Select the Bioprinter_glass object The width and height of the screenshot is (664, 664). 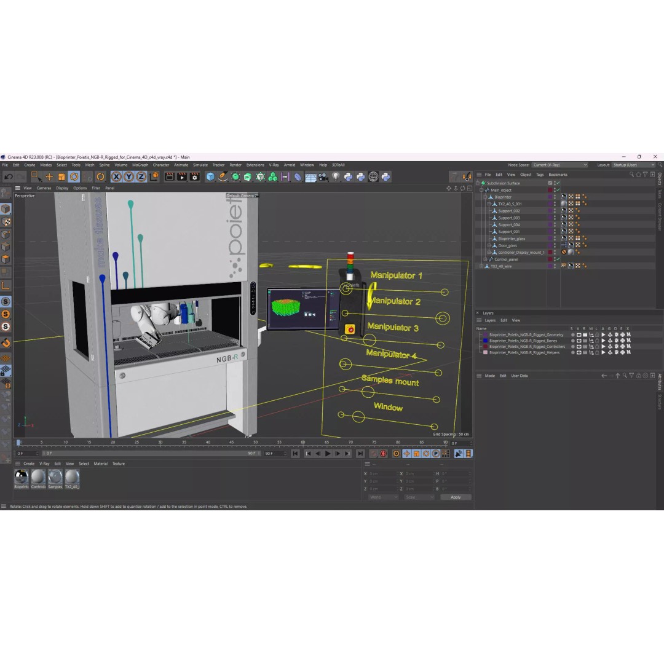512,239
